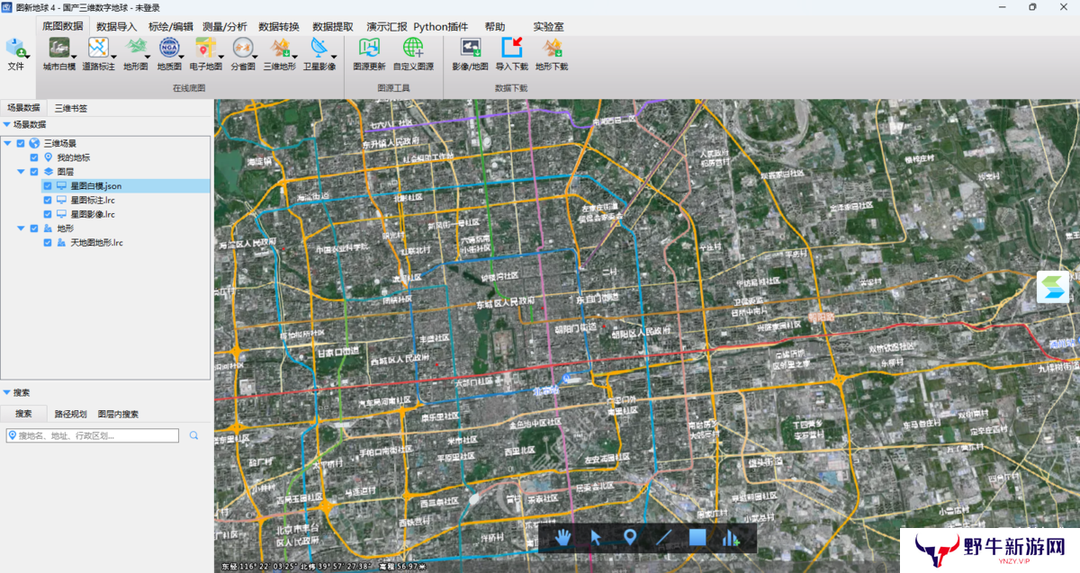Click the 地形图 terrain map icon
The width and height of the screenshot is (1080, 573).
tap(136, 48)
